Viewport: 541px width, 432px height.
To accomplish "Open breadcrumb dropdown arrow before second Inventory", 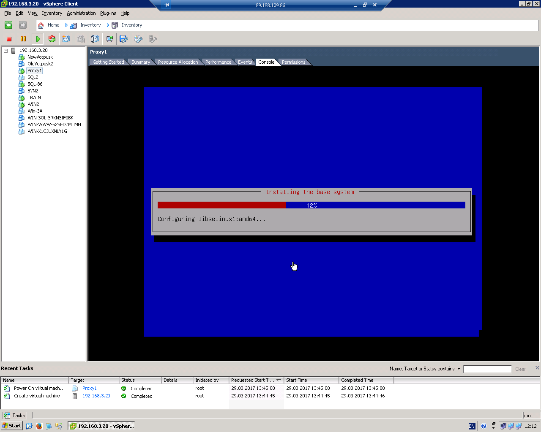I will click(x=108, y=25).
